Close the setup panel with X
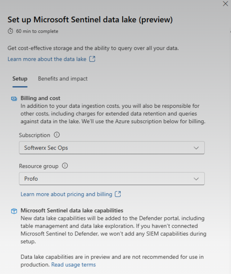 point(225,4)
